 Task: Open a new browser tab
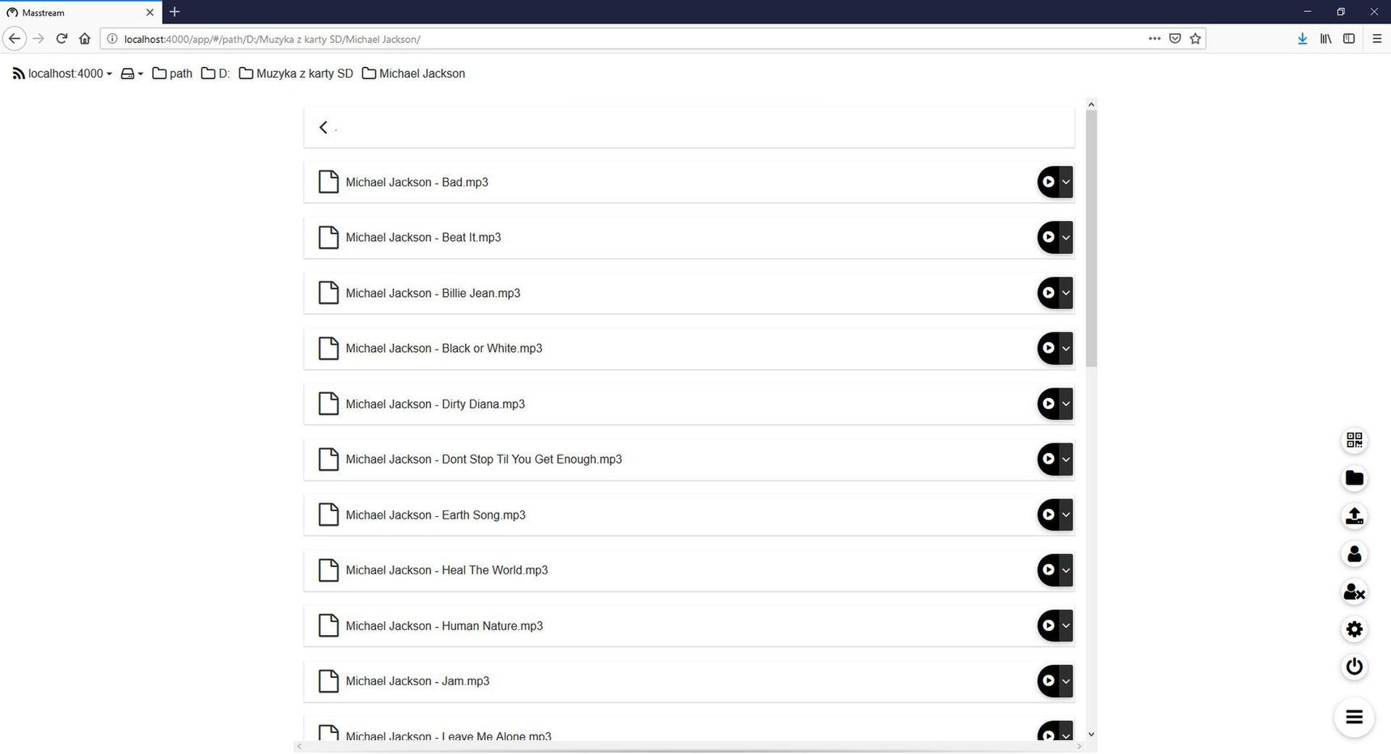[x=175, y=11]
